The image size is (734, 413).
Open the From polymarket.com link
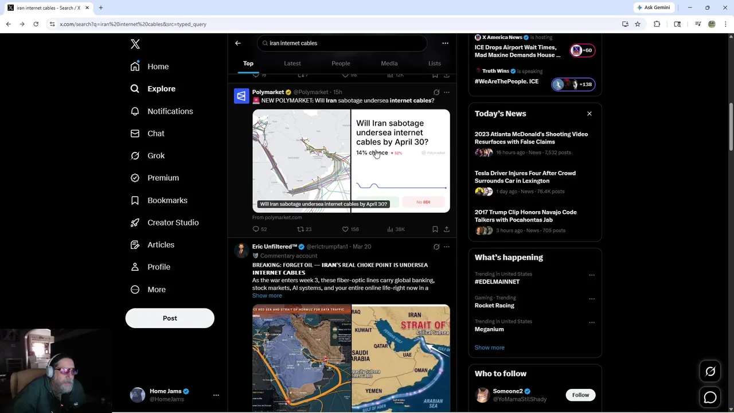(x=277, y=217)
